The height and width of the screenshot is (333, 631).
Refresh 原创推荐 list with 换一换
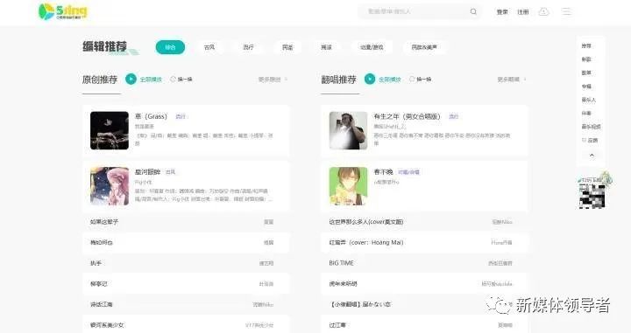(x=181, y=79)
